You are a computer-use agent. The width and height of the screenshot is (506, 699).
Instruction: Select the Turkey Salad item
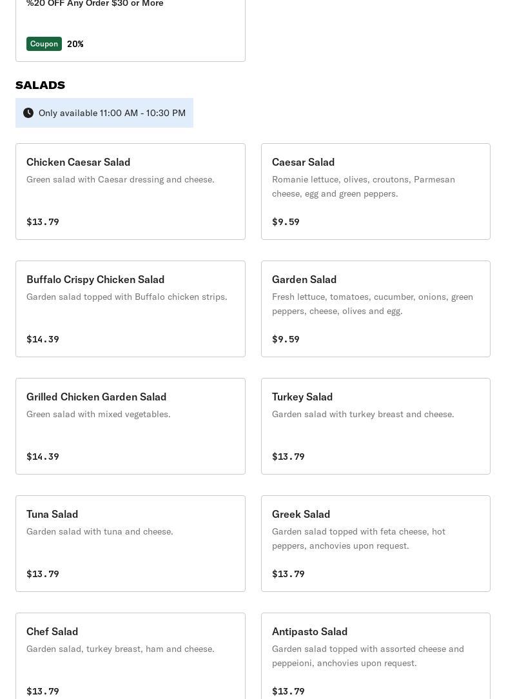(x=375, y=426)
